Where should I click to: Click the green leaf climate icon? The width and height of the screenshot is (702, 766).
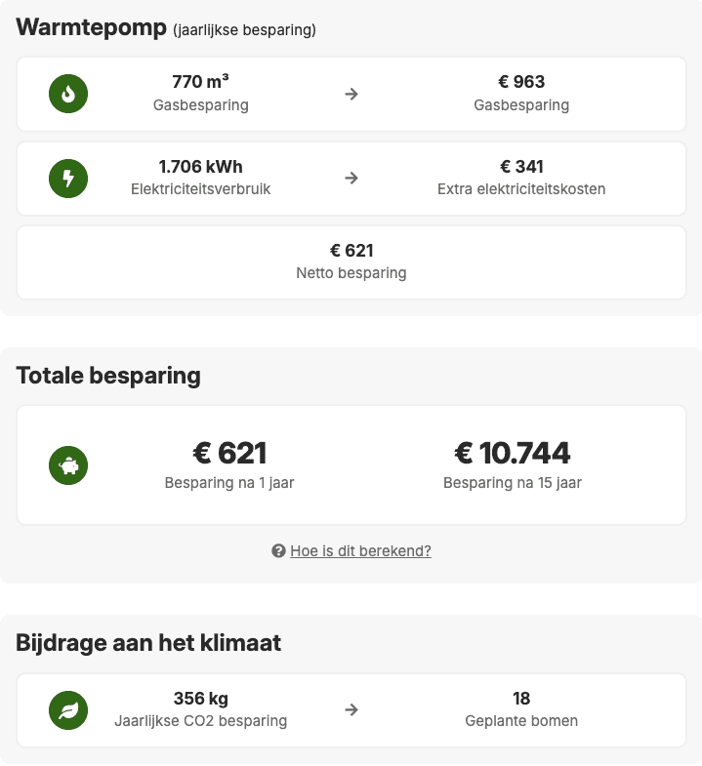(68, 709)
